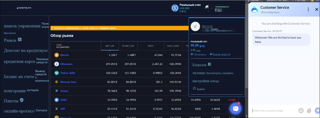Open the USDC link
320x118 pixels.
point(64,100)
